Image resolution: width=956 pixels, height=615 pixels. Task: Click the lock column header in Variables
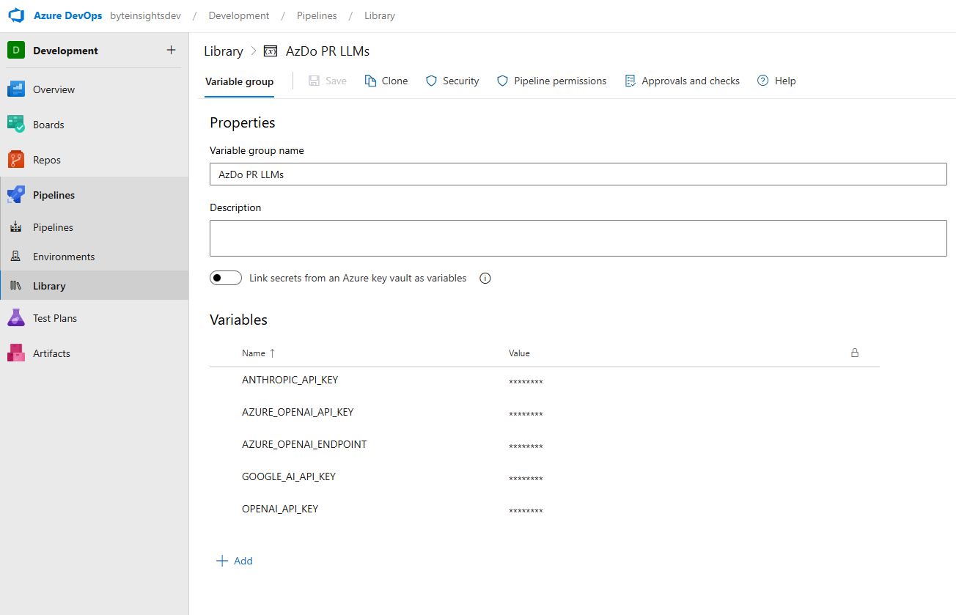[x=854, y=353]
